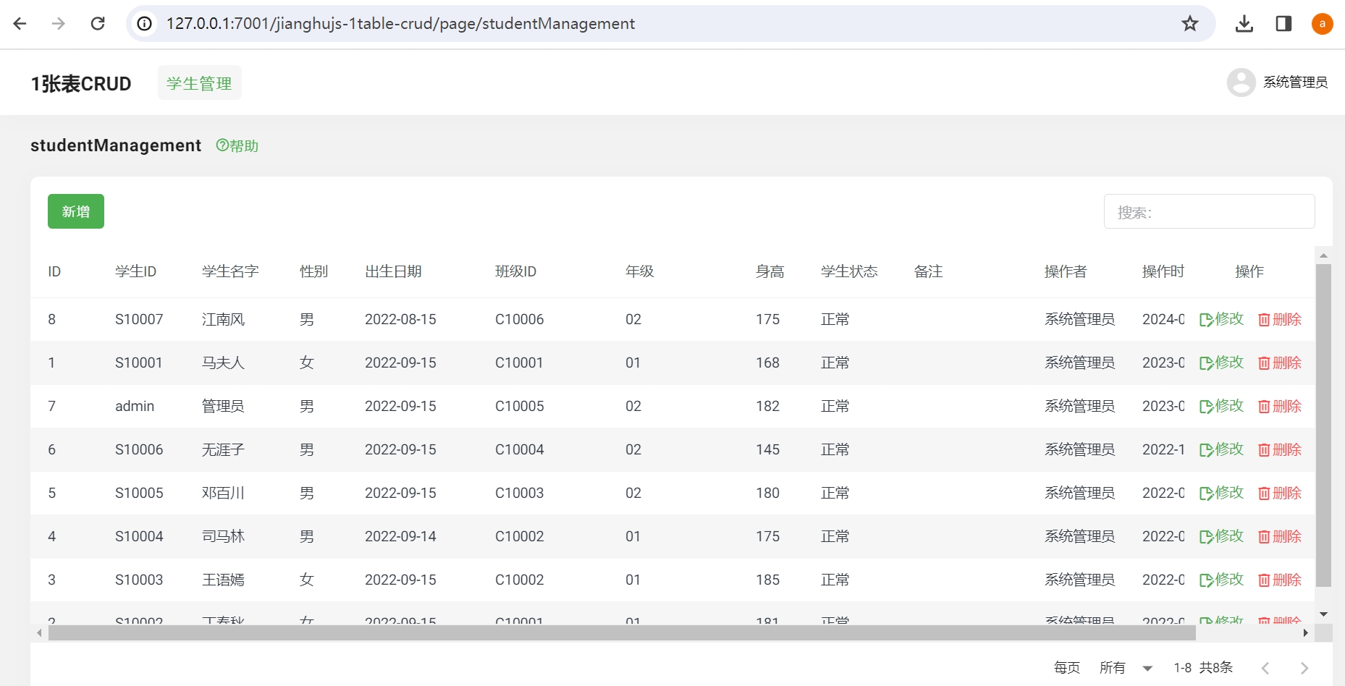Go to the previous page of results

(x=1265, y=668)
